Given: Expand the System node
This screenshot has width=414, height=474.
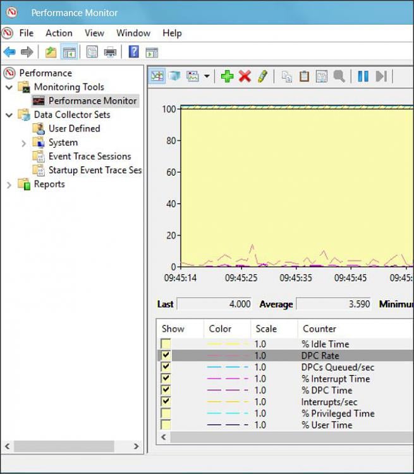Looking at the screenshot, I should point(24,143).
